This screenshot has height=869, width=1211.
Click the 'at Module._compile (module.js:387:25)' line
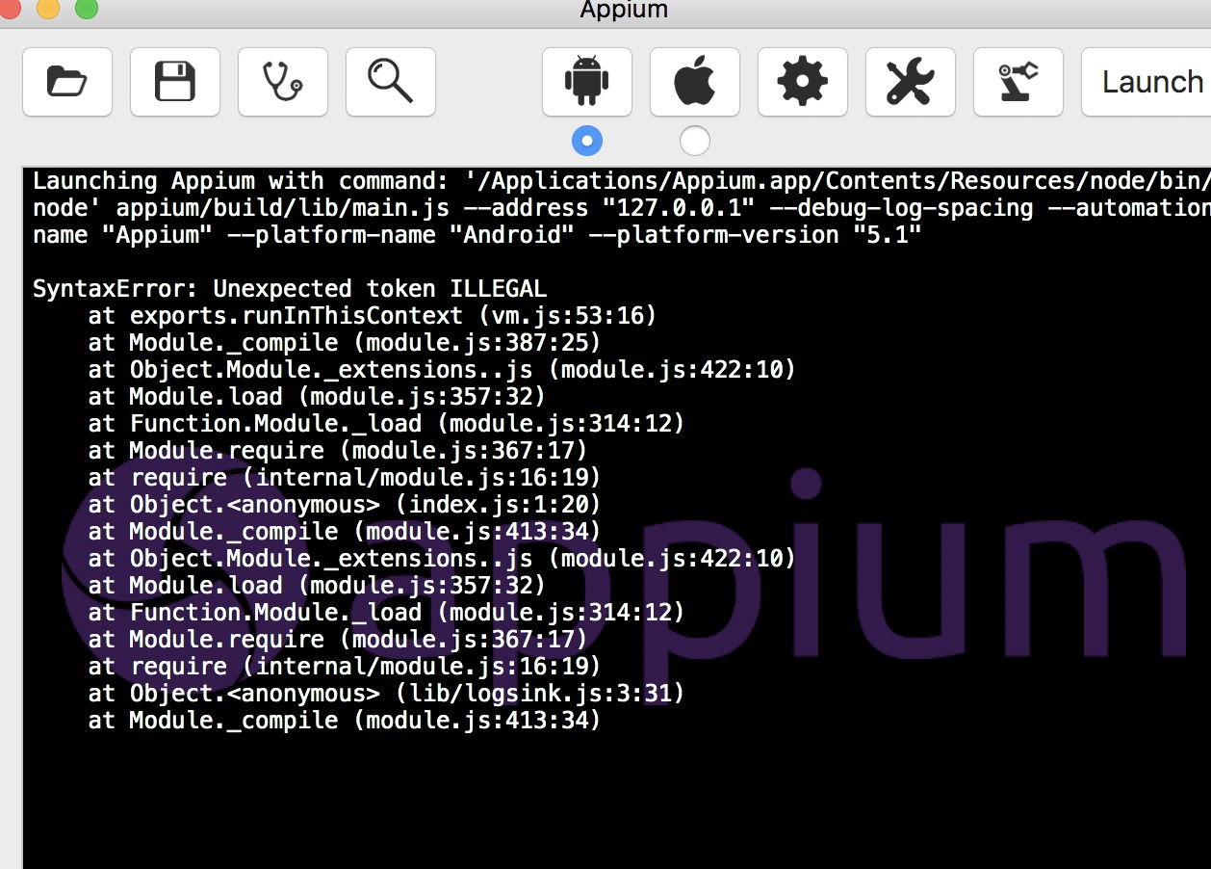(x=345, y=343)
